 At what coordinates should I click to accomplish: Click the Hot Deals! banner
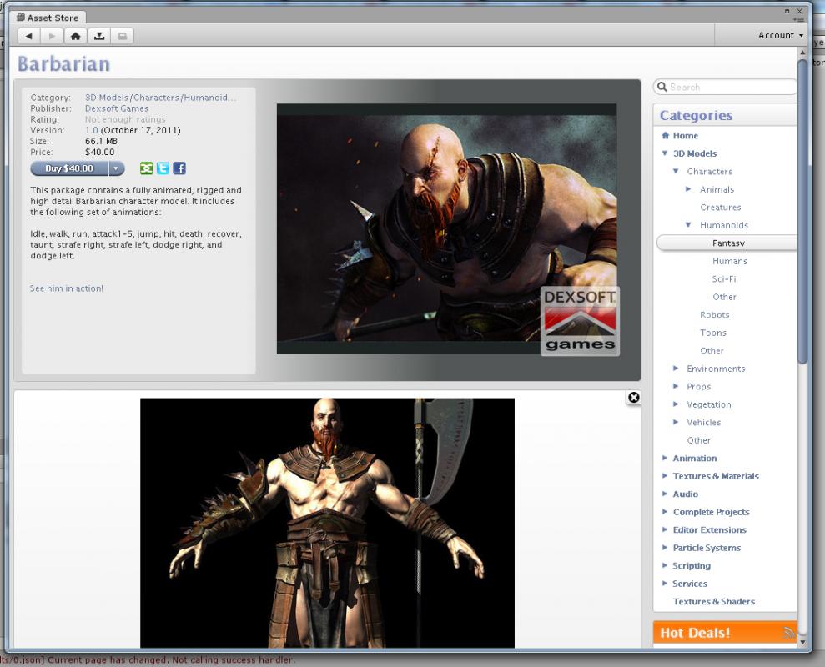[725, 633]
